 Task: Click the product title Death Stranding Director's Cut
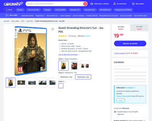click(81, 30)
